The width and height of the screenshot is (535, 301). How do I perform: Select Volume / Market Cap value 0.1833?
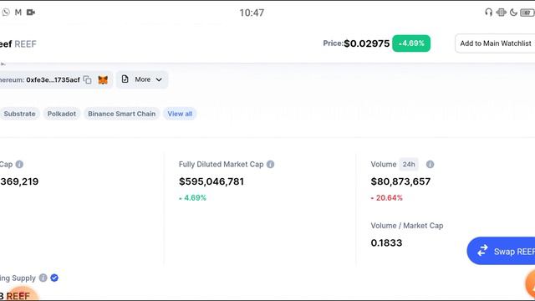pyautogui.click(x=386, y=243)
